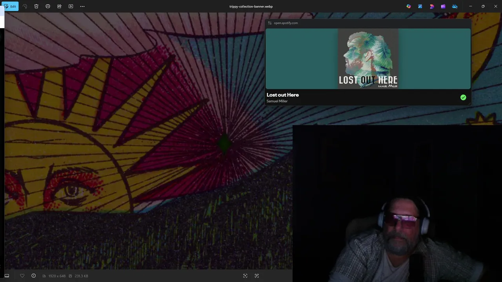Click the Lost out Here song title

pos(283,95)
